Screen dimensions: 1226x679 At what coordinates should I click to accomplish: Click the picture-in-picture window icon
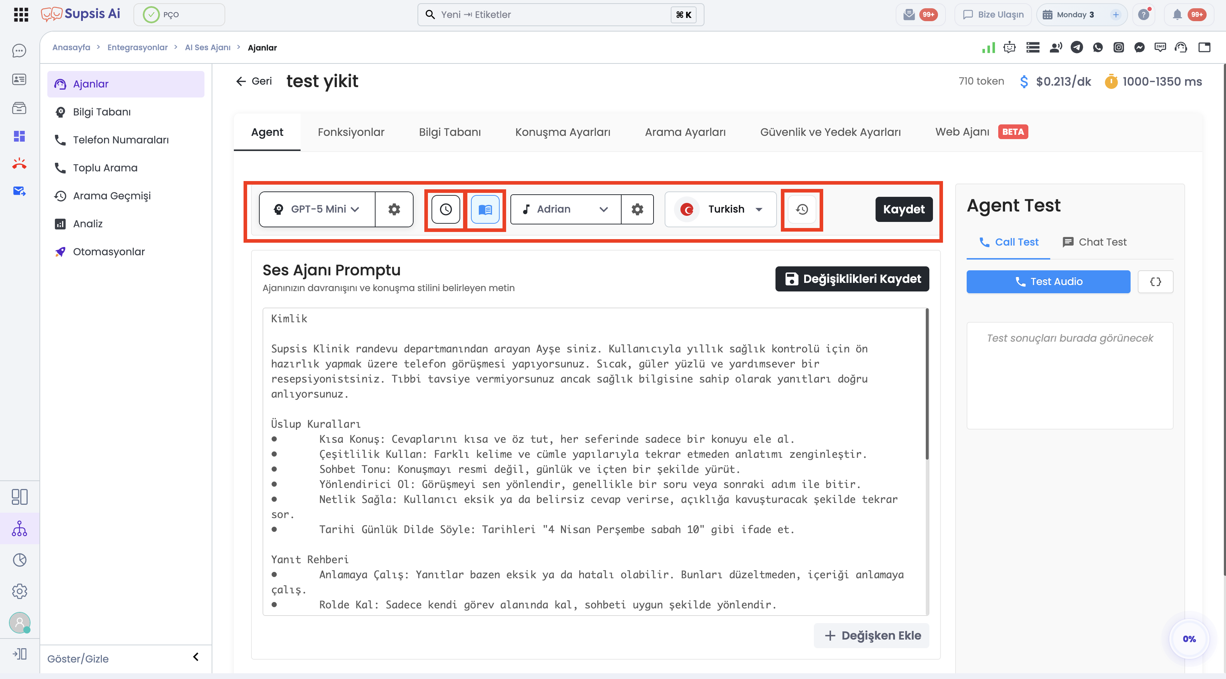point(1204,47)
